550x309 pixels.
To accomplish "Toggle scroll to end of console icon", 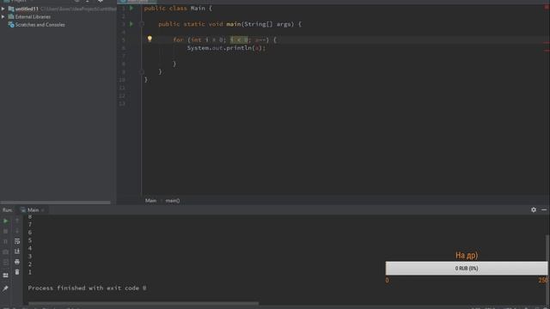I will [x=17, y=251].
